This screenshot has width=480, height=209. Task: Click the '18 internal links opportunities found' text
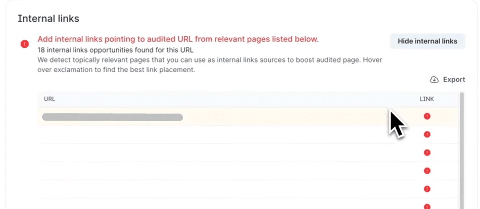click(x=115, y=50)
